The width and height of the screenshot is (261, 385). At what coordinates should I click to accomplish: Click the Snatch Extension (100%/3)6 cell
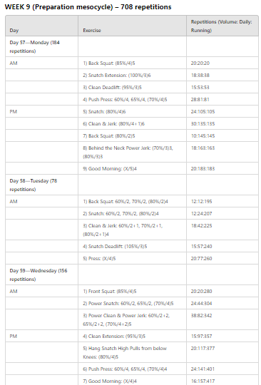coord(133,75)
